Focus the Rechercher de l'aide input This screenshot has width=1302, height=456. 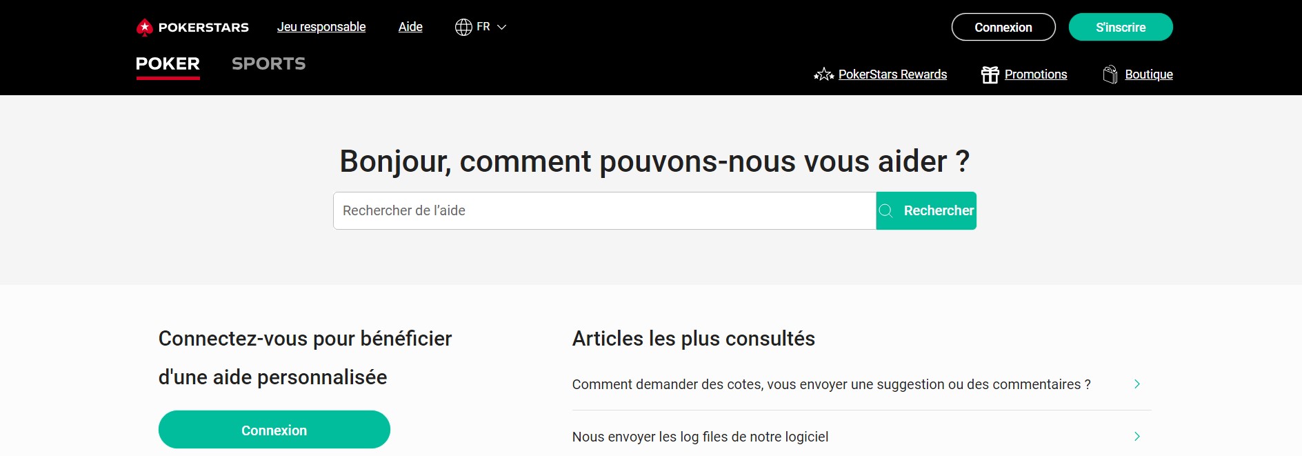pyautogui.click(x=605, y=210)
